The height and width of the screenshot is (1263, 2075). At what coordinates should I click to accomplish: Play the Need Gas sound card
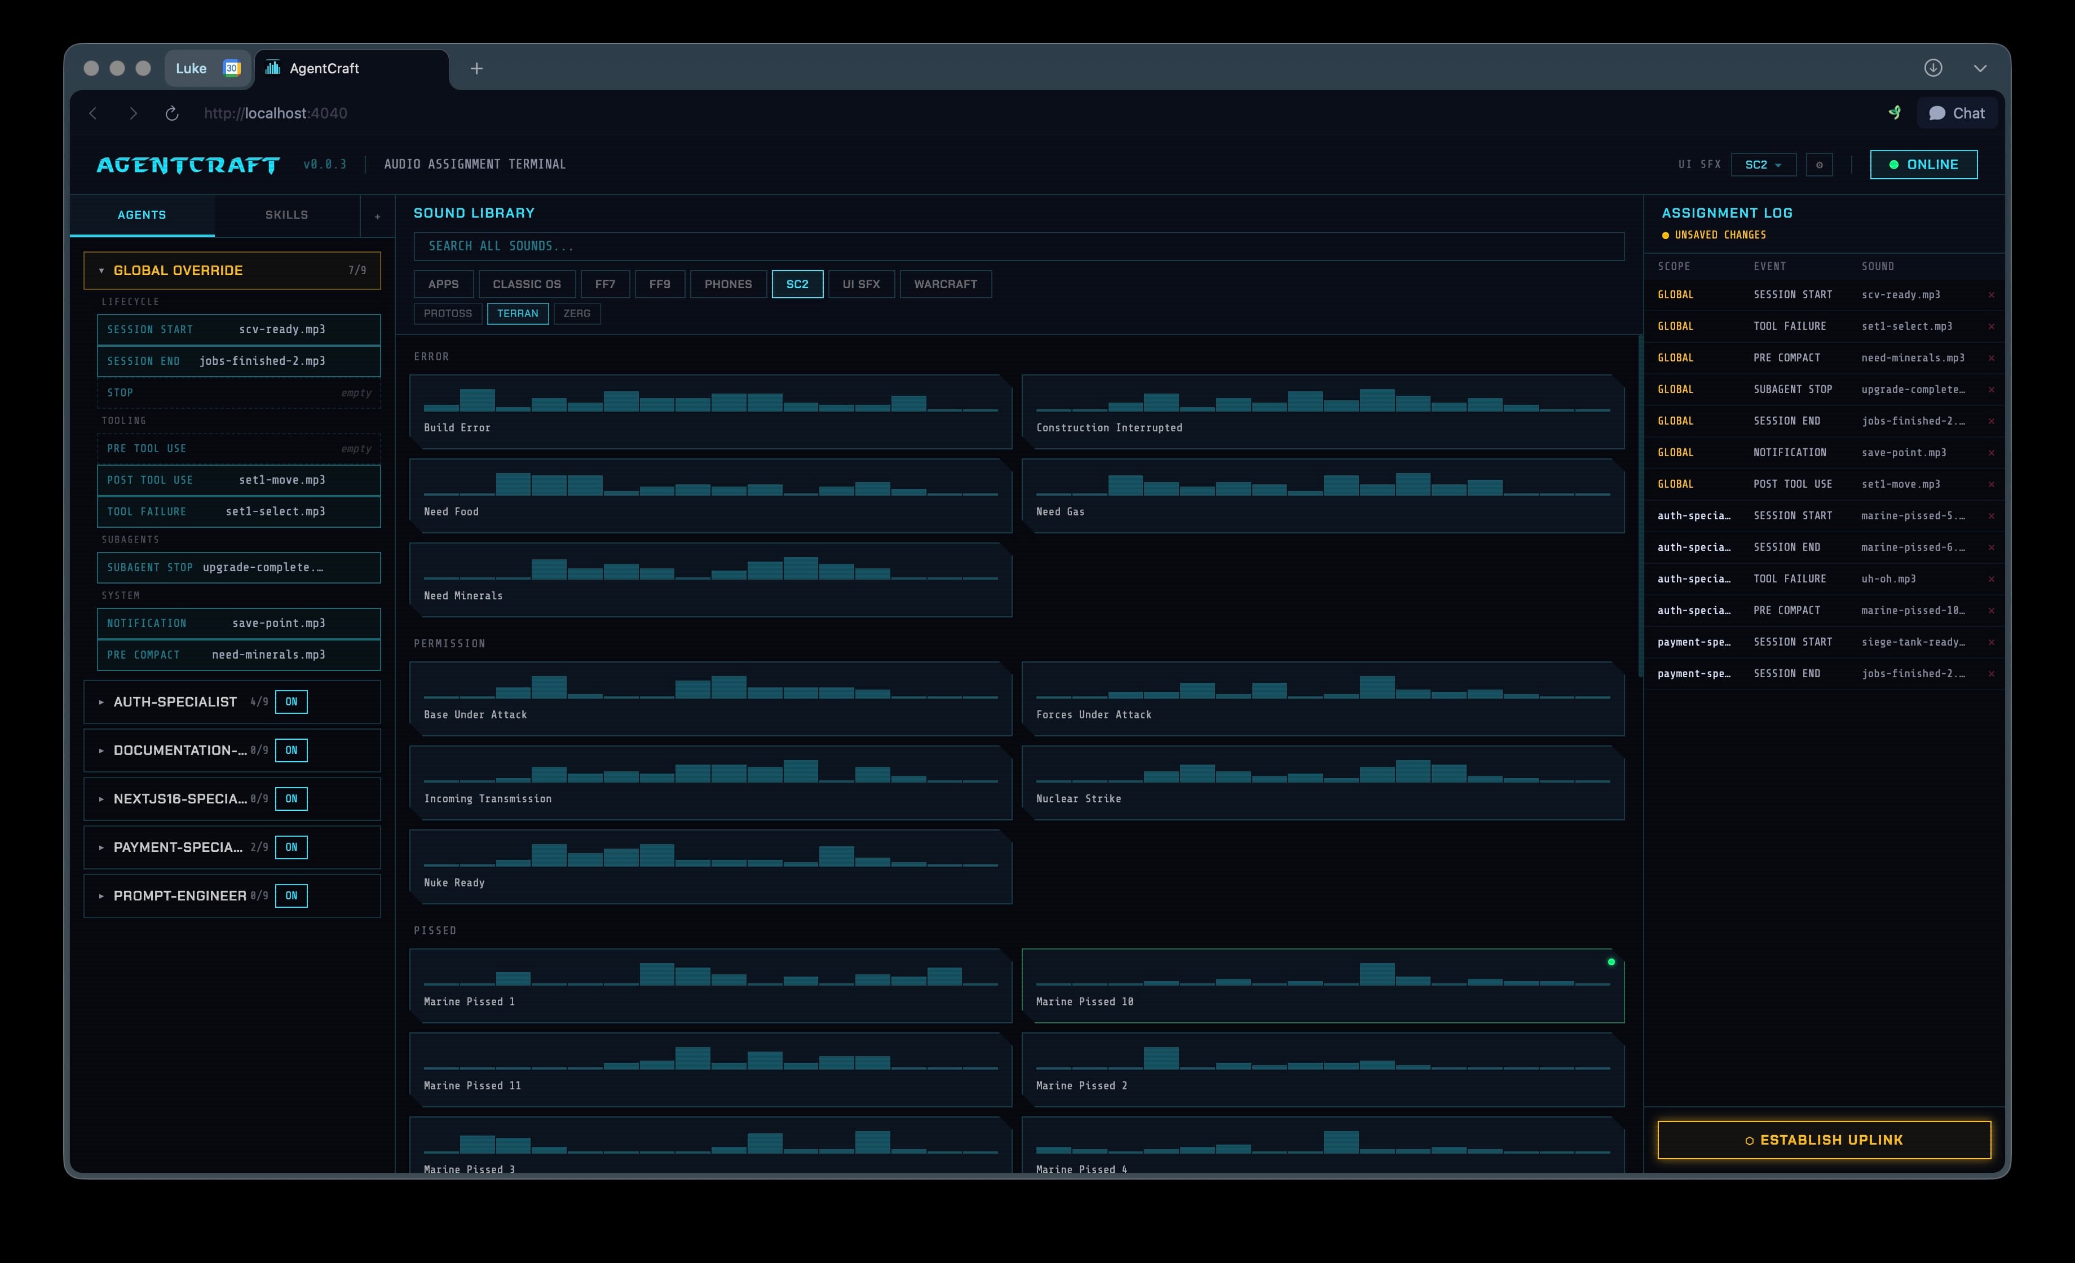tap(1323, 496)
